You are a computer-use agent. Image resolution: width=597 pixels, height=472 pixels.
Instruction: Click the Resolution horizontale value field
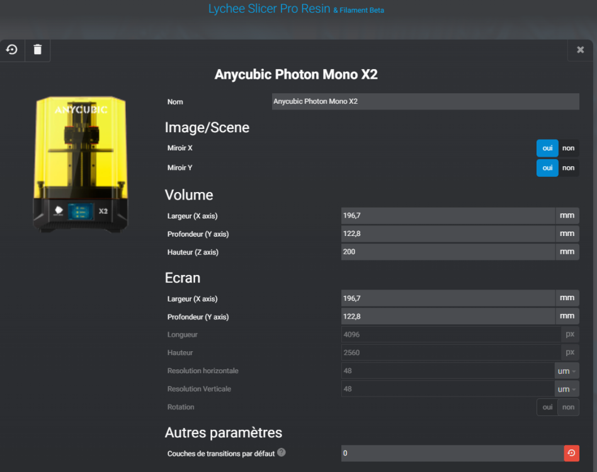[x=448, y=371]
